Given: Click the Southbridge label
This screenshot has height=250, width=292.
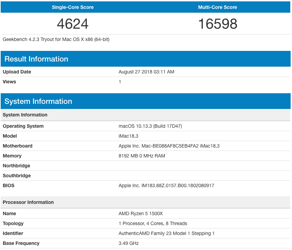Looking at the screenshot, I should pos(17,176).
